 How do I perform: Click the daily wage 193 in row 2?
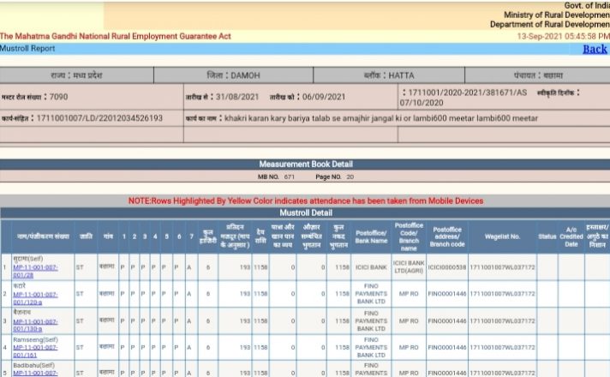[245, 294]
